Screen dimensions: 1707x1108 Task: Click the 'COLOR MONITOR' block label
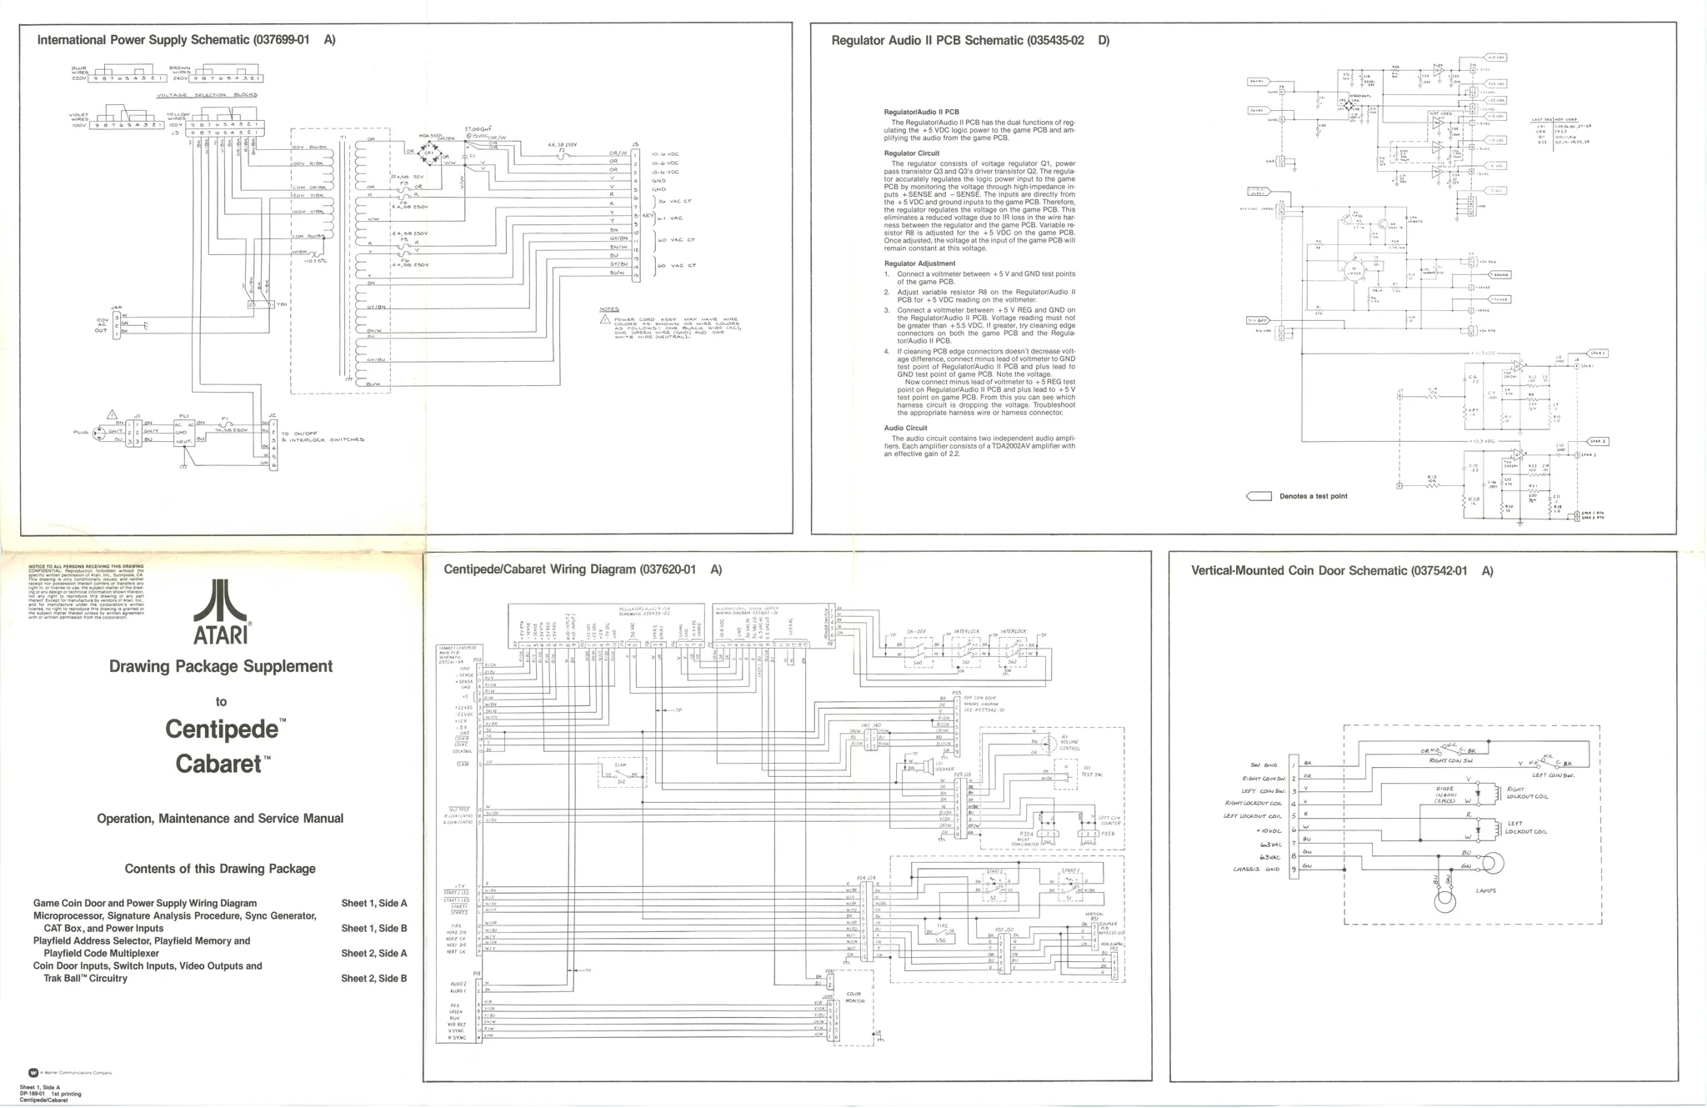point(854,997)
